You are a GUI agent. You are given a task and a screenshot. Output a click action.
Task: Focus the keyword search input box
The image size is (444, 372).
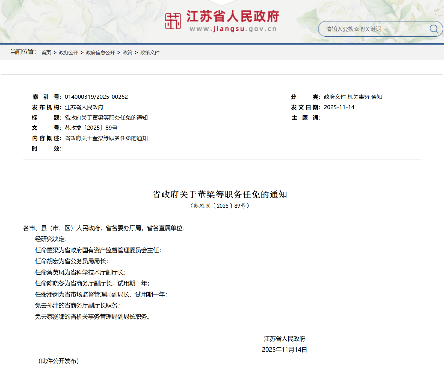[x=374, y=29]
